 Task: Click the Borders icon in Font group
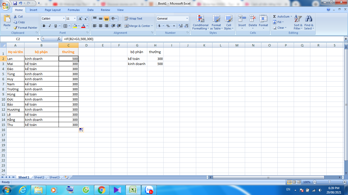pos(65,26)
